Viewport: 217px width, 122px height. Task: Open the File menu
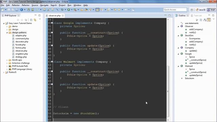[2, 5]
